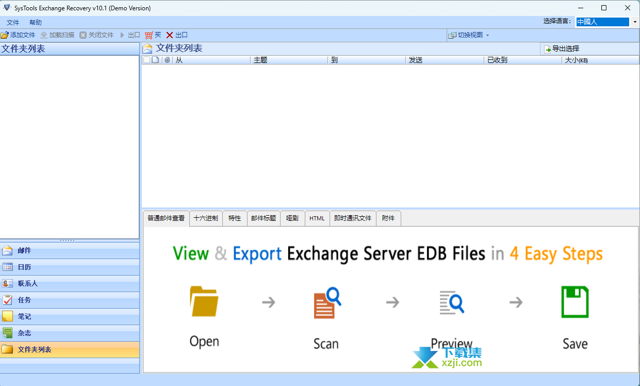Switch to the 十六进制 tab
Screen dimensions: 640x386
pyautogui.click(x=206, y=218)
